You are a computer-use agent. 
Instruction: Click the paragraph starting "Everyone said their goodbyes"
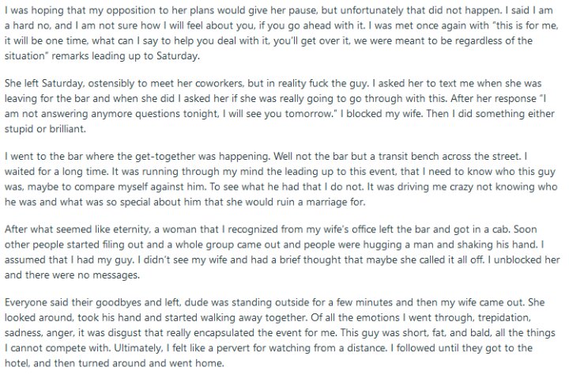click(280, 332)
